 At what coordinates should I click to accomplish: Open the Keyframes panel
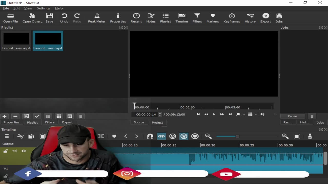pyautogui.click(x=232, y=18)
